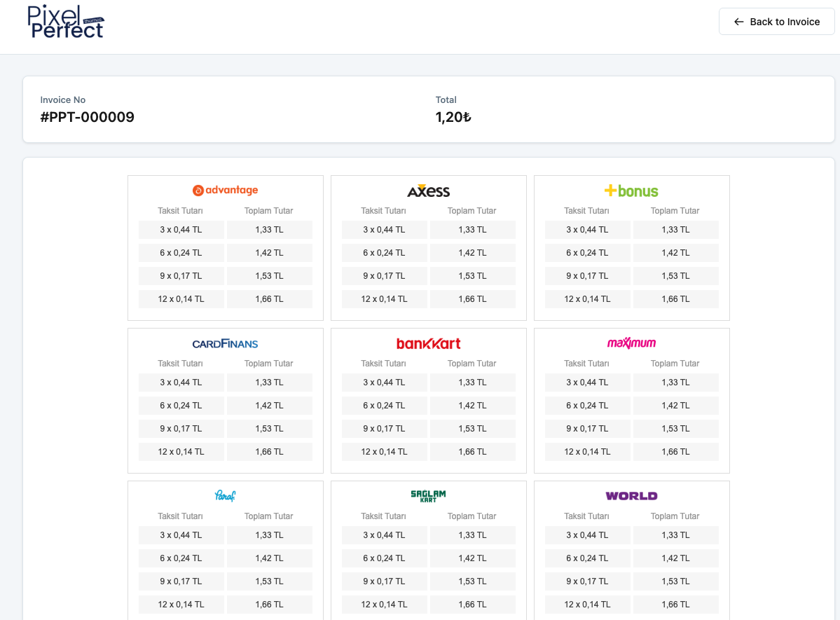Screen dimensions: 840x620
Task: Click 1,66 TL total under Bankkart
Action: [472, 452]
